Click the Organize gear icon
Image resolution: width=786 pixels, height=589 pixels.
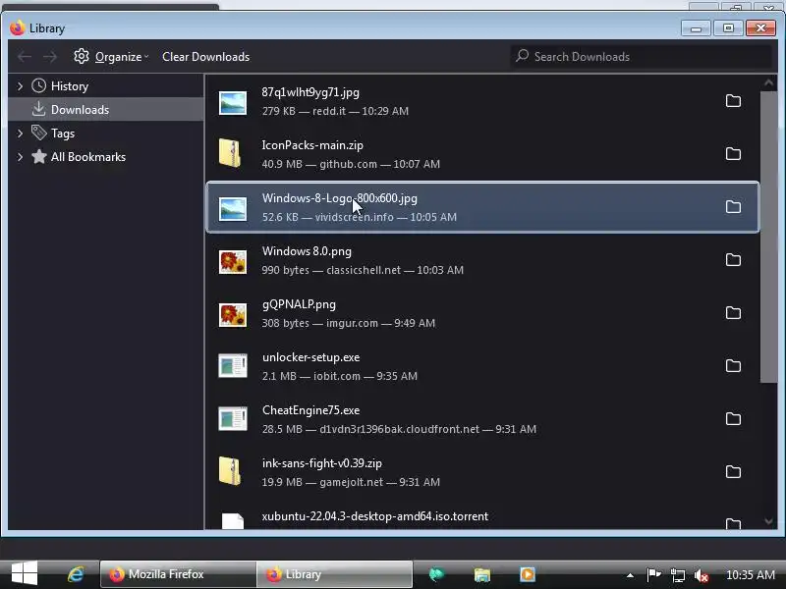(x=82, y=56)
